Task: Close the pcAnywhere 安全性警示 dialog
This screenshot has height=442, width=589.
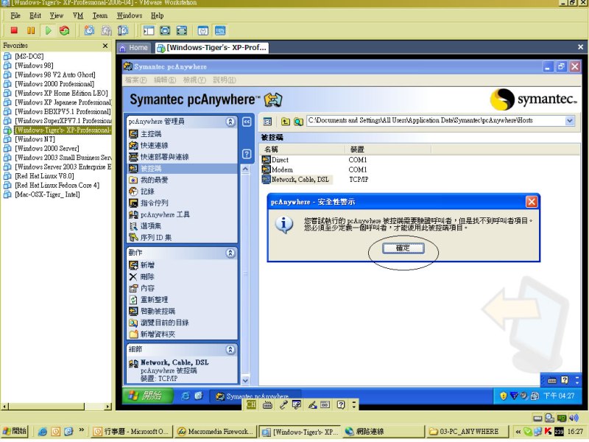Action: click(532, 202)
